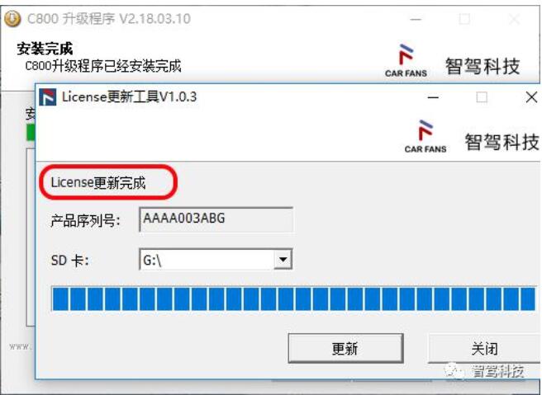Click the License更新完成 status text
This screenshot has height=395, width=542.
pyautogui.click(x=98, y=183)
